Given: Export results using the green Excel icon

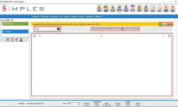Looking at the screenshot, I should click(161, 24).
